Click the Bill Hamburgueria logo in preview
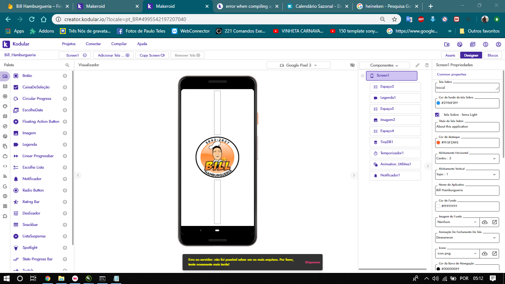 click(x=217, y=157)
